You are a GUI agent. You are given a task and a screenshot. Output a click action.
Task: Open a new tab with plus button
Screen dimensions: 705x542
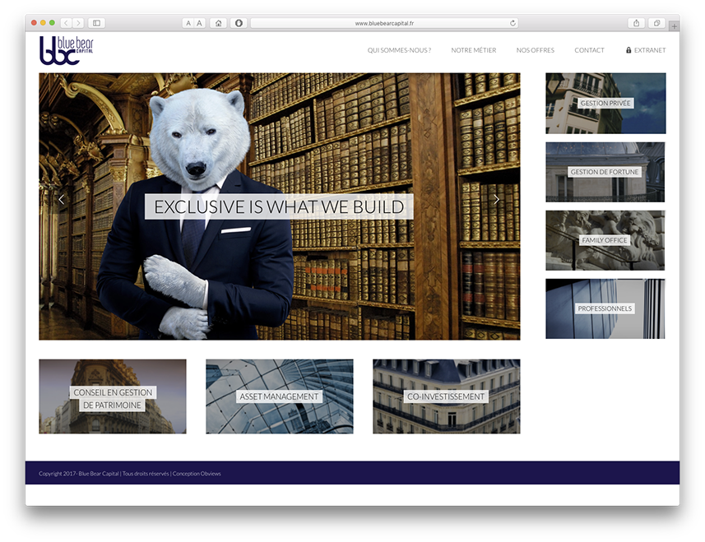click(x=675, y=26)
